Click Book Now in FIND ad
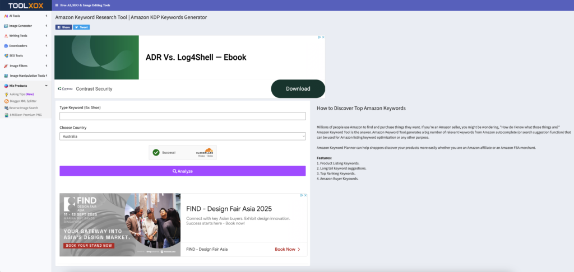This screenshot has width=574, height=272. click(x=288, y=250)
